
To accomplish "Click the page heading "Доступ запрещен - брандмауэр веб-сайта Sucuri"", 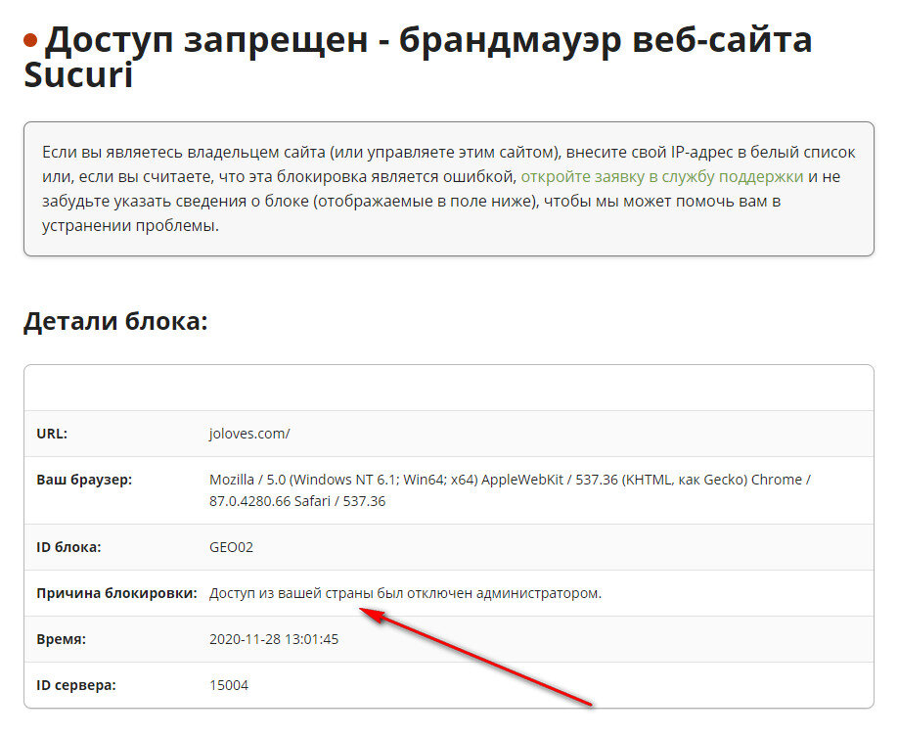I will [x=418, y=58].
